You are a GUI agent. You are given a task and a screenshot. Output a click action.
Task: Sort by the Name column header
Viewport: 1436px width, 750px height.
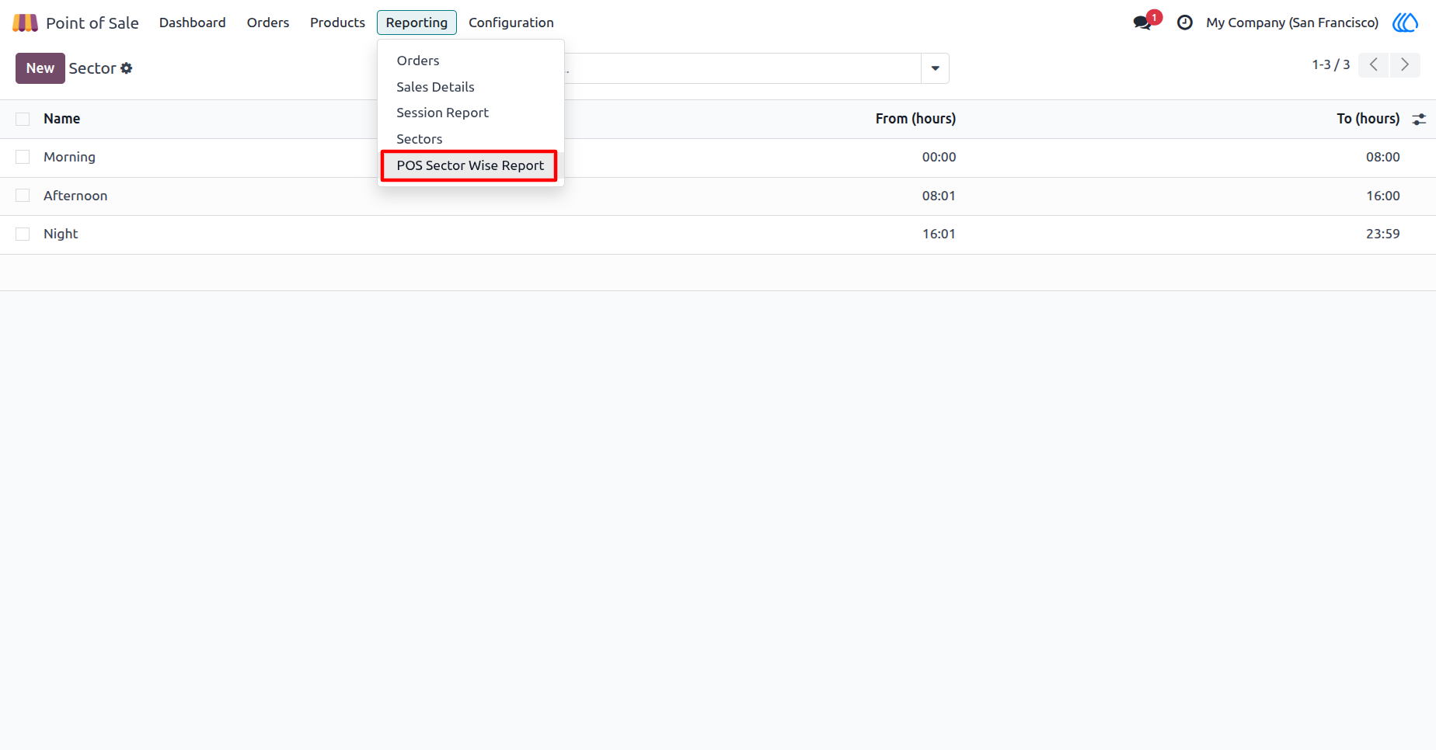click(62, 119)
